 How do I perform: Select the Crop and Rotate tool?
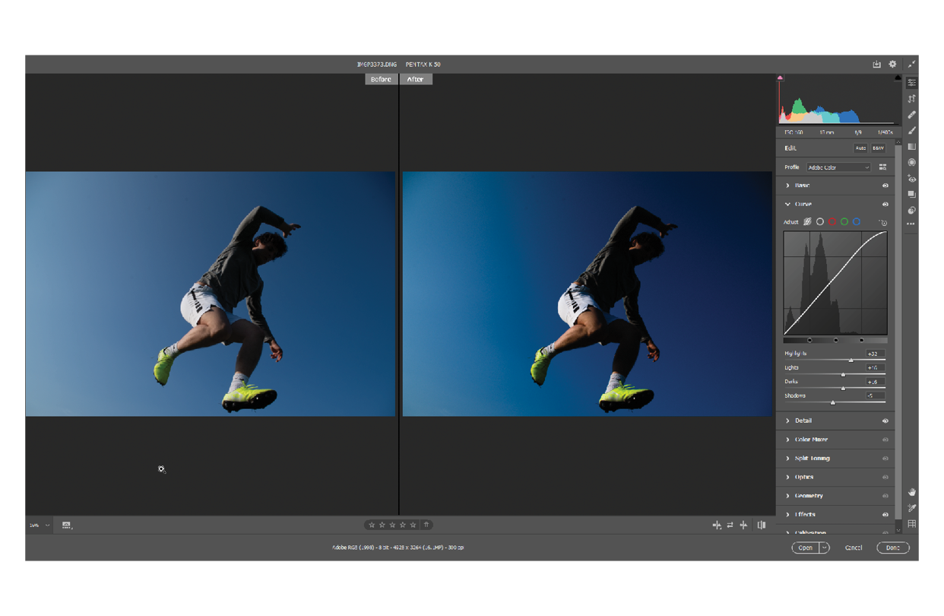911,99
